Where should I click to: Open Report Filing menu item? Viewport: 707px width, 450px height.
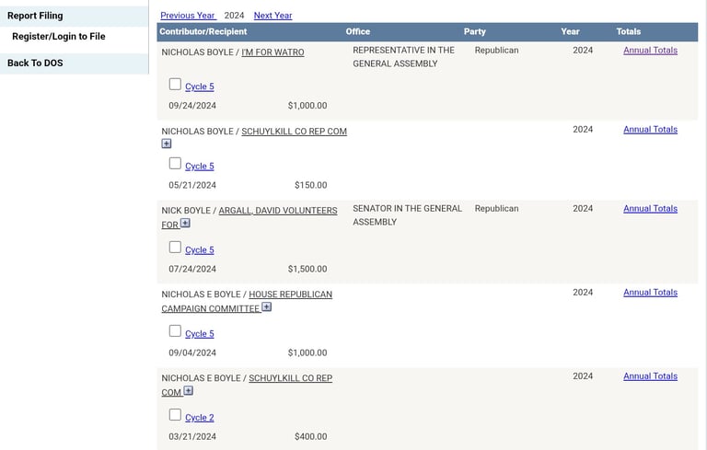coord(35,16)
